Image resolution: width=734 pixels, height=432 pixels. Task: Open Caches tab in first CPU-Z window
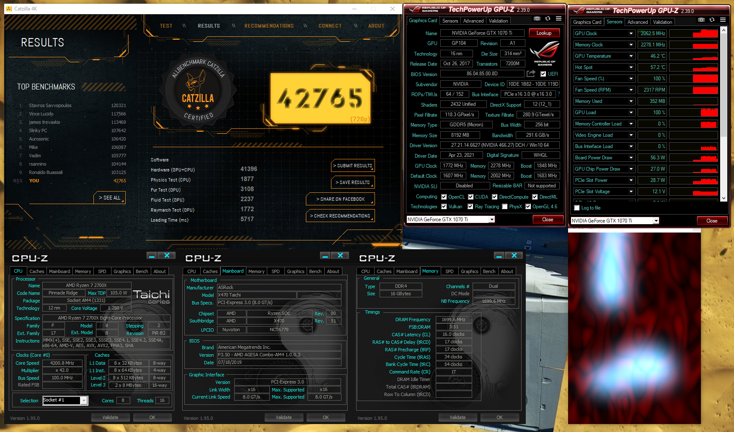37,271
